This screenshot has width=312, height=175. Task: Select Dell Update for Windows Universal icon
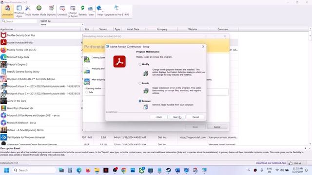pos(3,137)
